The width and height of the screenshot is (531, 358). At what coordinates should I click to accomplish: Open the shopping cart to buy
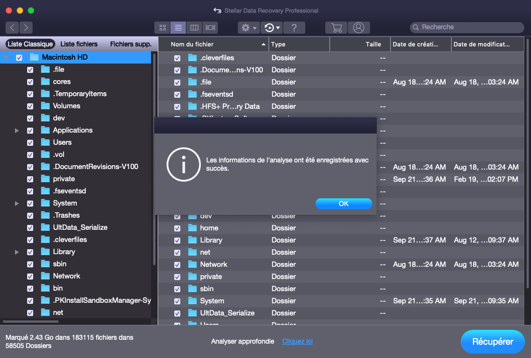point(336,28)
